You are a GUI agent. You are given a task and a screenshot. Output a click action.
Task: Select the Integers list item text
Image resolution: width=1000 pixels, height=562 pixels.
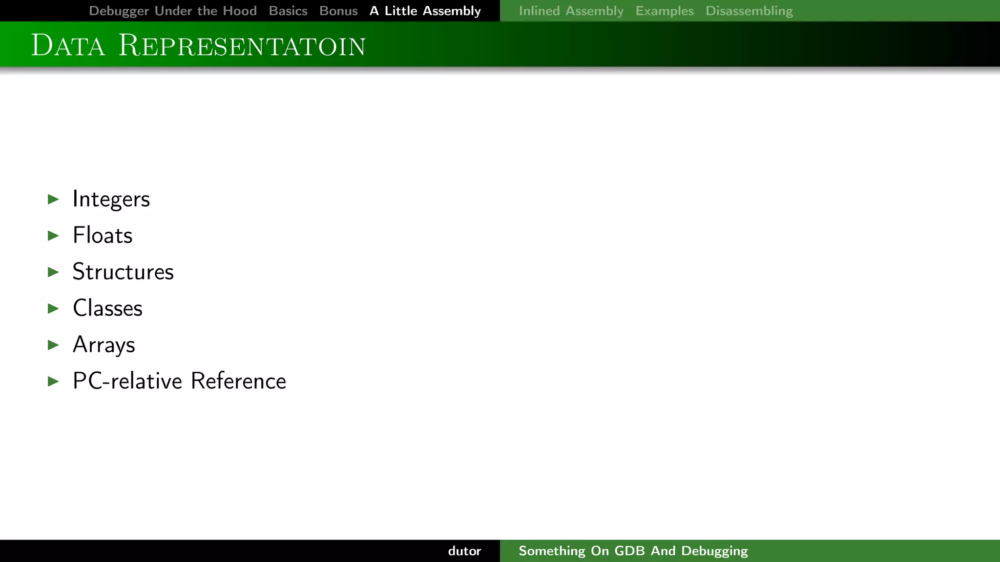(x=111, y=199)
